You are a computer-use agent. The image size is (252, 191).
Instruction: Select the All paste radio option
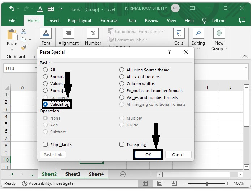(x=45, y=70)
